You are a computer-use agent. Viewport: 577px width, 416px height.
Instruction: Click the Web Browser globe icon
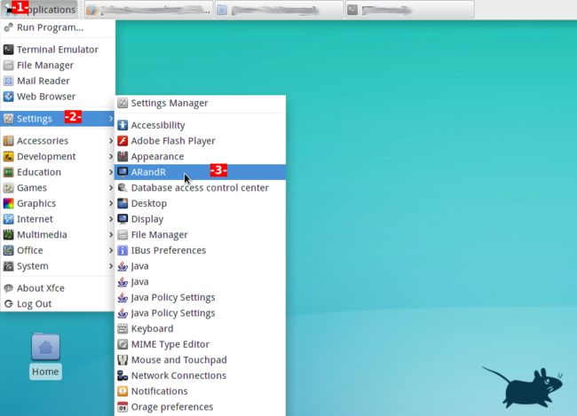click(9, 97)
